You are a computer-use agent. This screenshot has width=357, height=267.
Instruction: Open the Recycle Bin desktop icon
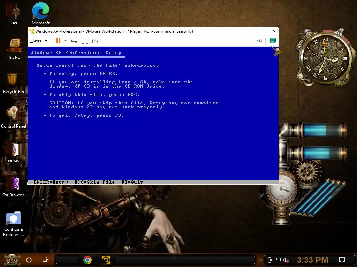pos(14,83)
